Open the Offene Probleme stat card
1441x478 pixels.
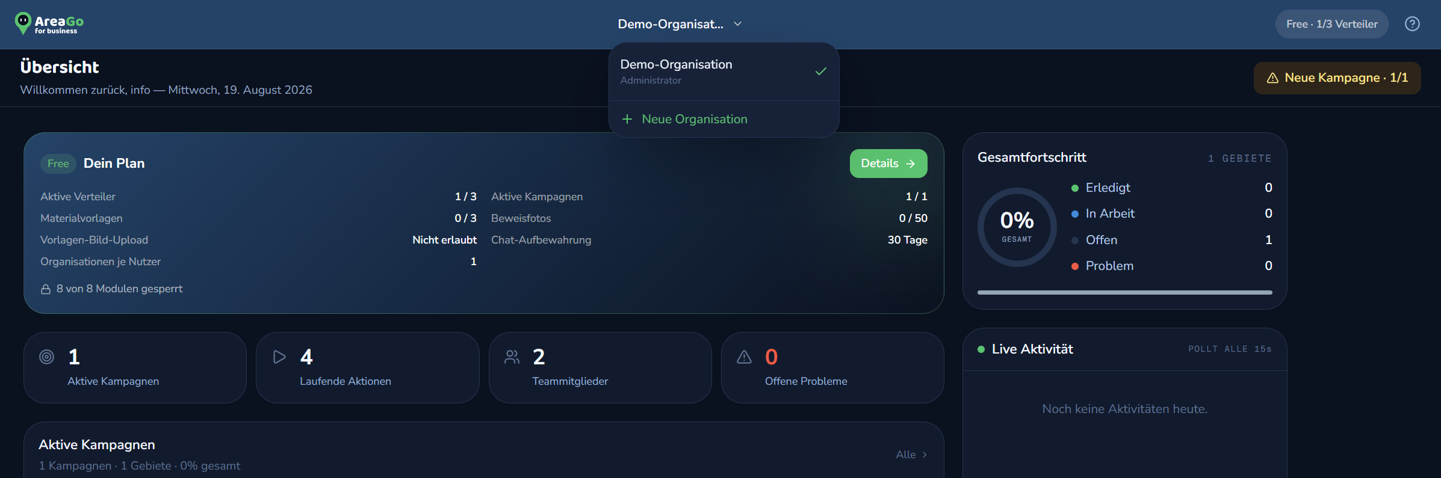click(x=832, y=367)
